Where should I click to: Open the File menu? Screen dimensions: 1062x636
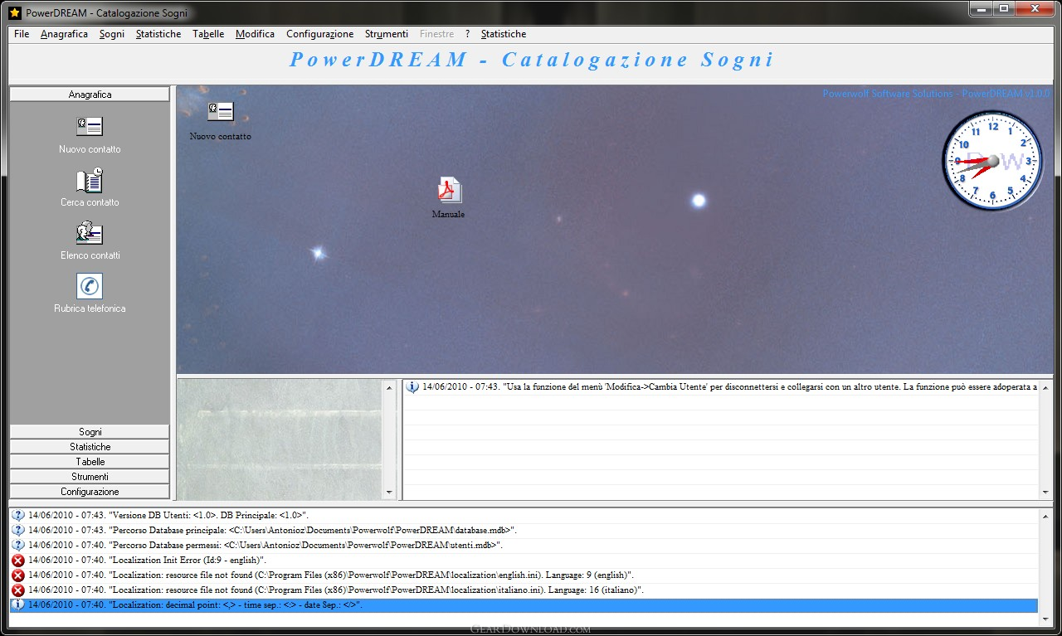[22, 34]
